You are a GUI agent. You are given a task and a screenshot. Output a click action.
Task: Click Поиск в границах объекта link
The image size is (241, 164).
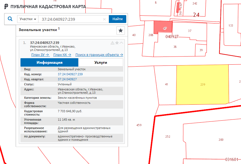tap(99, 55)
